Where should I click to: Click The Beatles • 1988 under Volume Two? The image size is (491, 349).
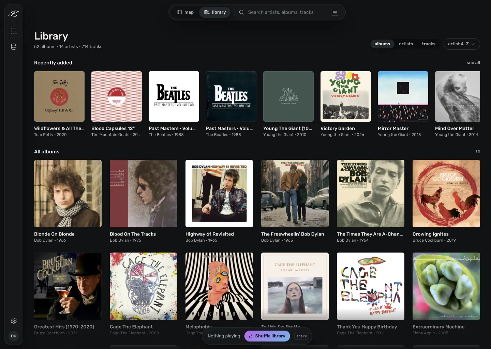pos(166,135)
